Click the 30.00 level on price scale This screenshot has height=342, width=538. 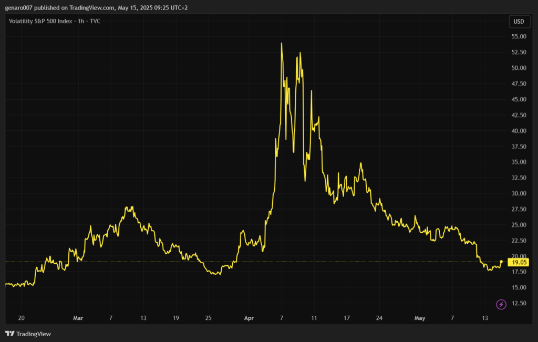point(519,193)
